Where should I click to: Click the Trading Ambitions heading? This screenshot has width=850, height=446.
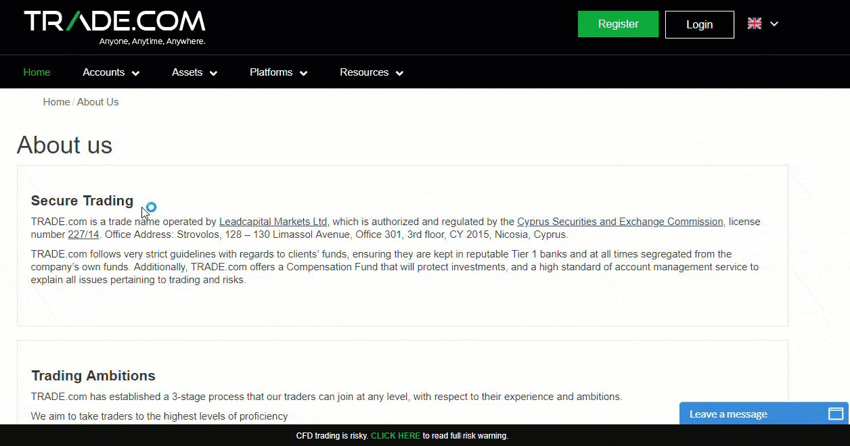coord(93,376)
